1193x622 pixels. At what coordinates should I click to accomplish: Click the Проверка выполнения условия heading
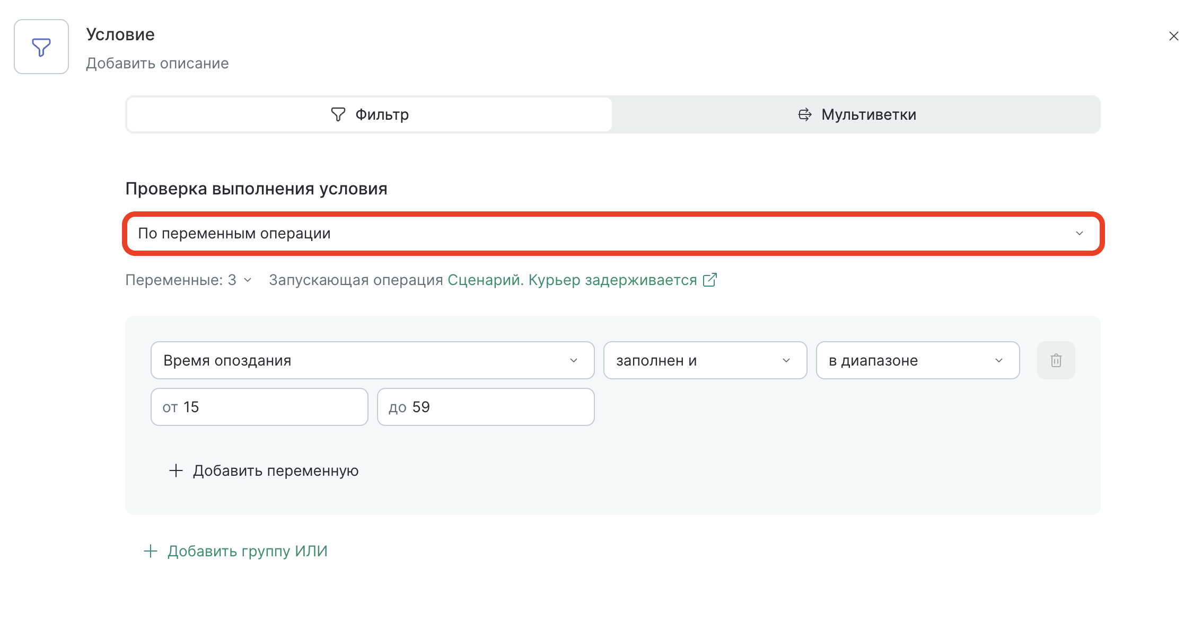[257, 189]
